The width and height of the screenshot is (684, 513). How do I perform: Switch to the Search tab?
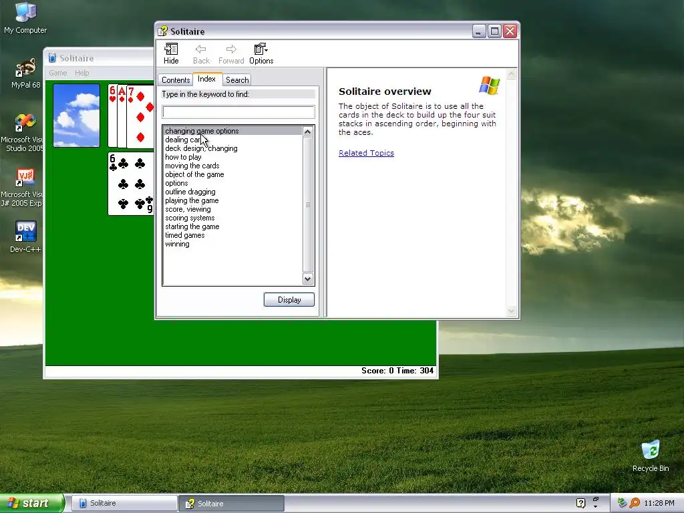pyautogui.click(x=237, y=80)
